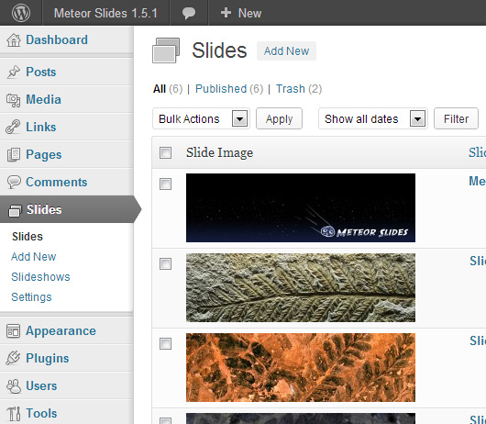Open the Slideshows submenu item

coord(40,276)
